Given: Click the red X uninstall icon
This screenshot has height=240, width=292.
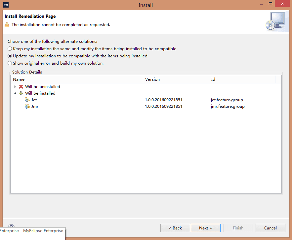Looking at the screenshot, I should (x=21, y=87).
